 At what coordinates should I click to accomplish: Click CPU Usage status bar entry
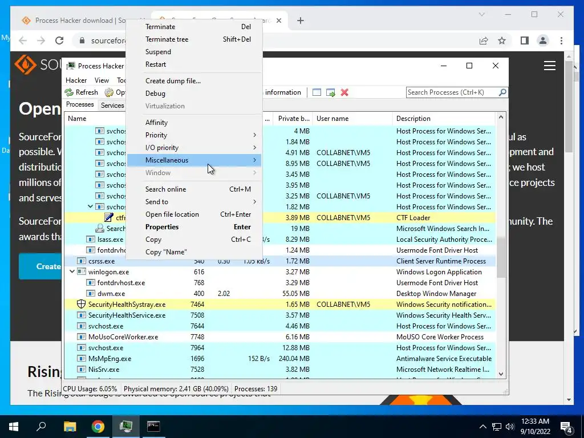(90, 389)
